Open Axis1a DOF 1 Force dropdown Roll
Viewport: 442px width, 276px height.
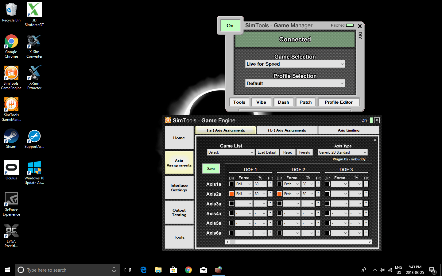244,184
